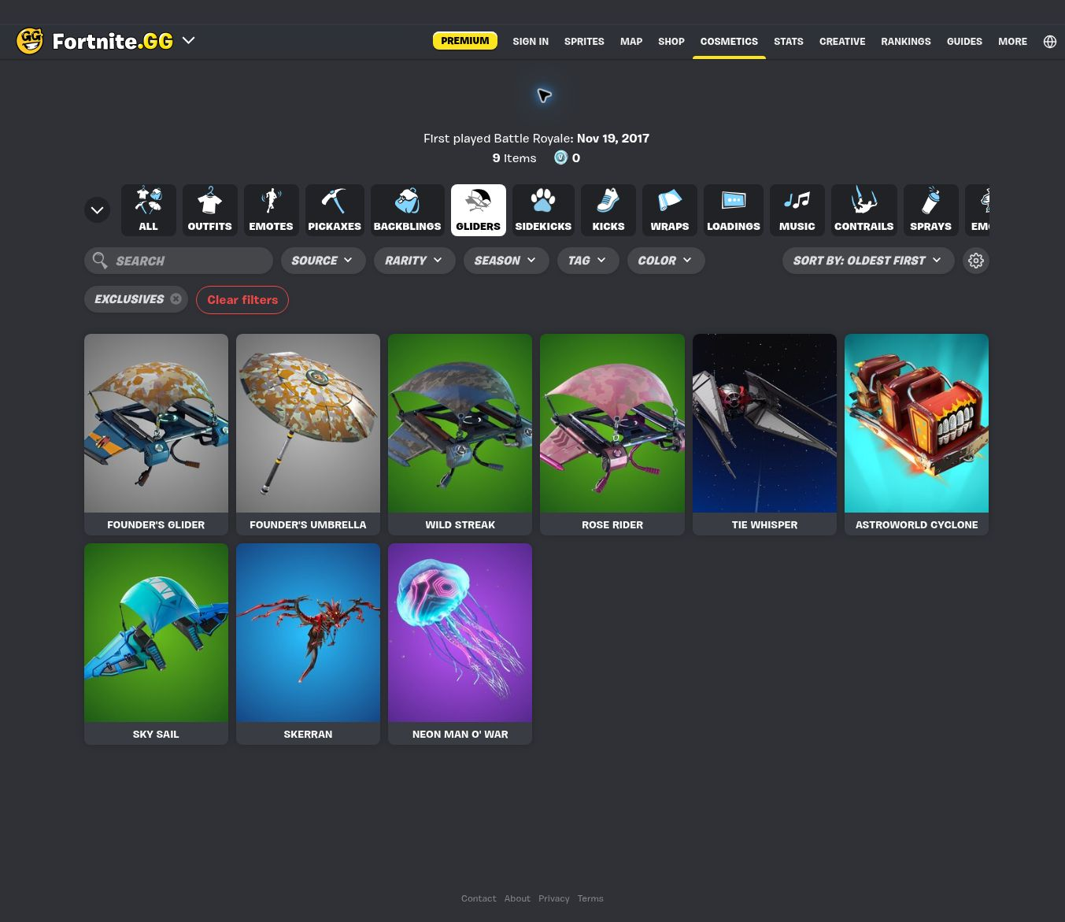
Task: Expand the Source filter dropdown
Action: [x=323, y=261]
